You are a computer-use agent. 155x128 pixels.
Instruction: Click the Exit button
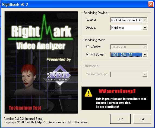click(142, 119)
